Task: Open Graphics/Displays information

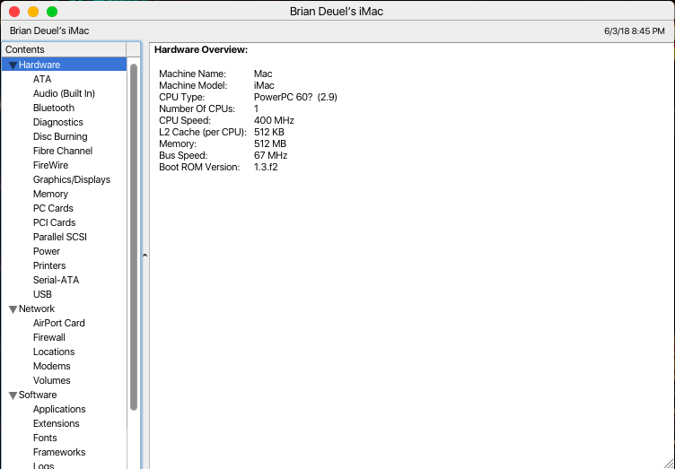Action: (72, 179)
